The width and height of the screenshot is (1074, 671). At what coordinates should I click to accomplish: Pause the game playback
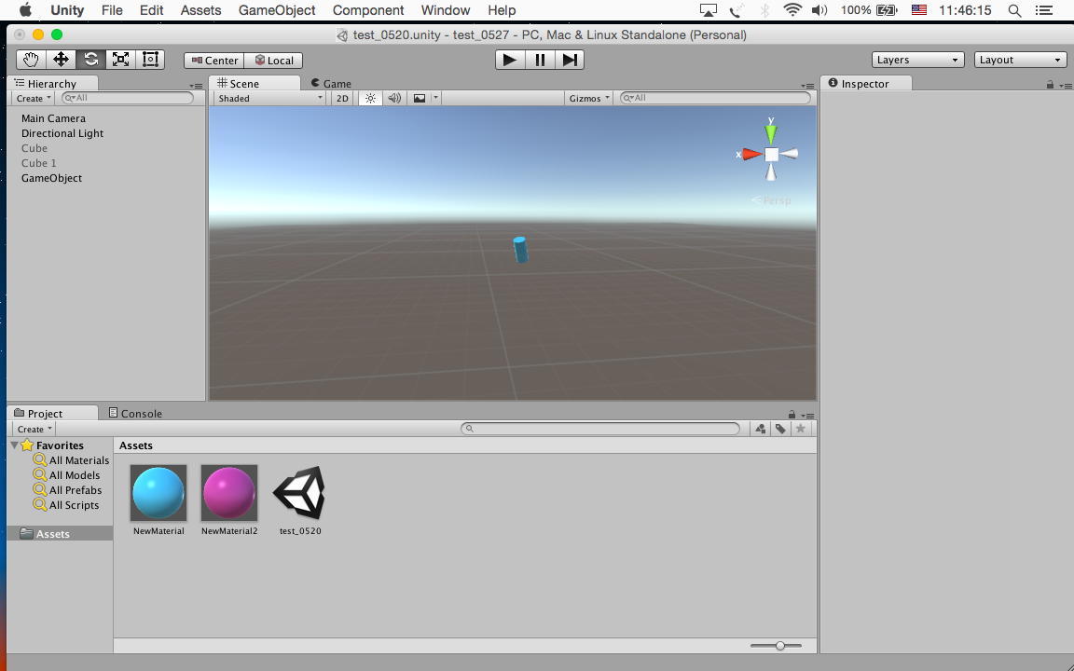click(540, 60)
